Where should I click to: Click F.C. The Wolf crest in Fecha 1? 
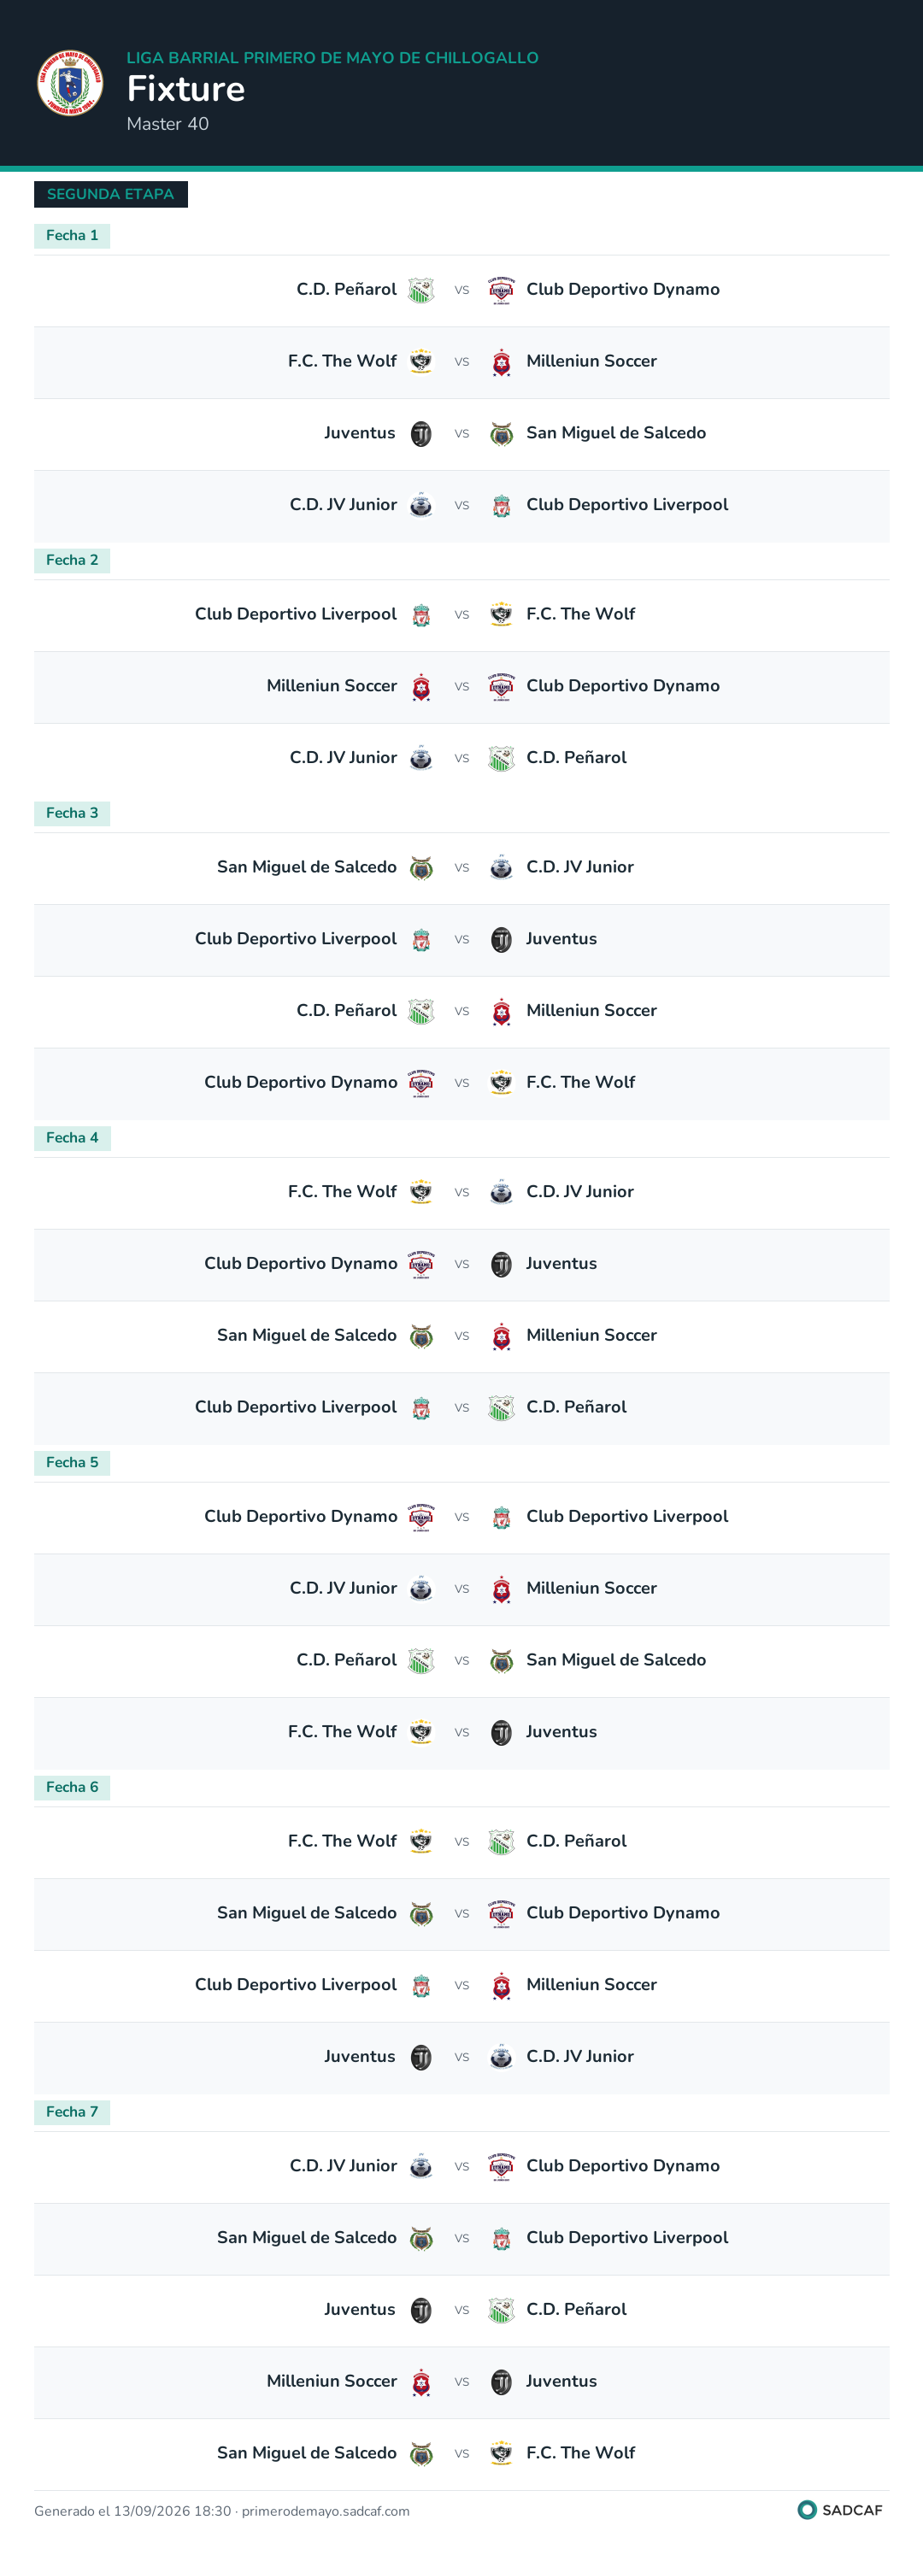tap(420, 362)
